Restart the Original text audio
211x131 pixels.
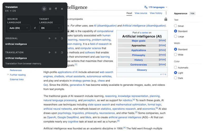click(62, 38)
